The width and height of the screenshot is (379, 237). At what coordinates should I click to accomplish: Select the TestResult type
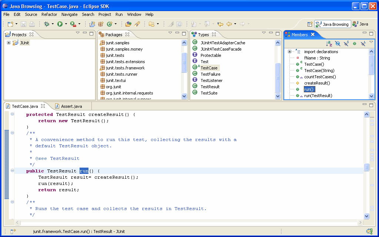click(x=210, y=87)
